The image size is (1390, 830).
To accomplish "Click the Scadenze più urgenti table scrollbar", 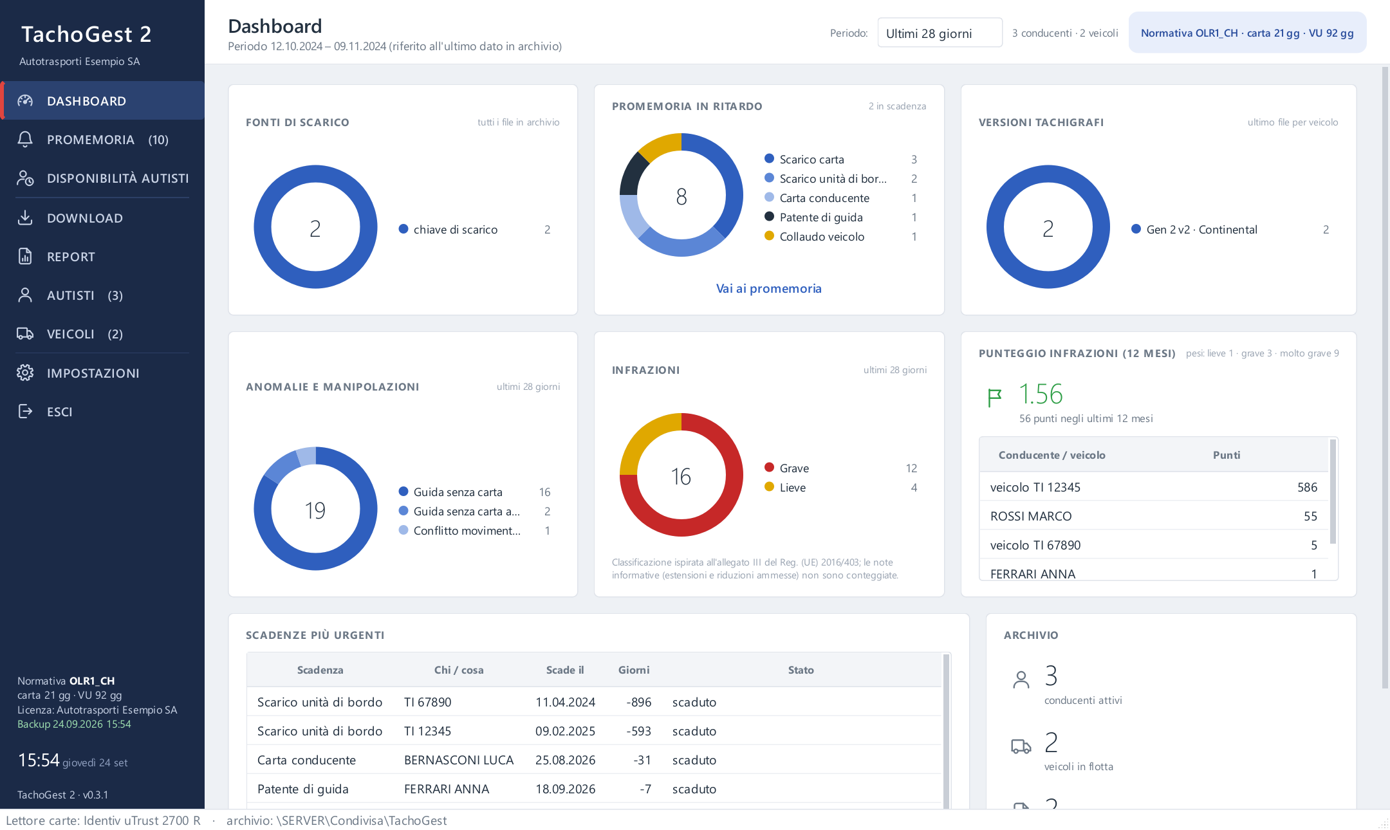I will (946, 730).
